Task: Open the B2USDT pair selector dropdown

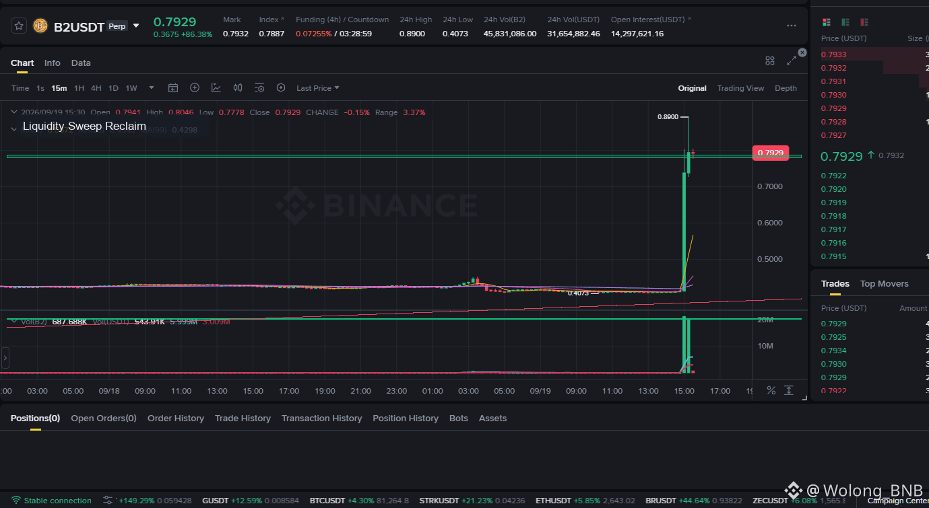Action: 136,26
